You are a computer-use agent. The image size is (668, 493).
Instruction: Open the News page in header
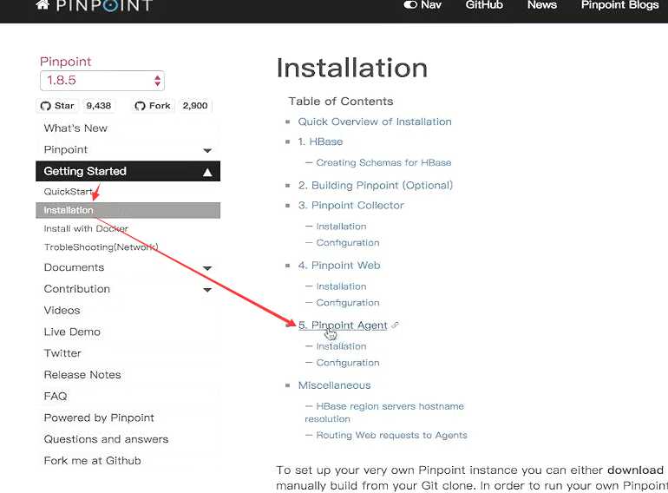click(x=542, y=4)
